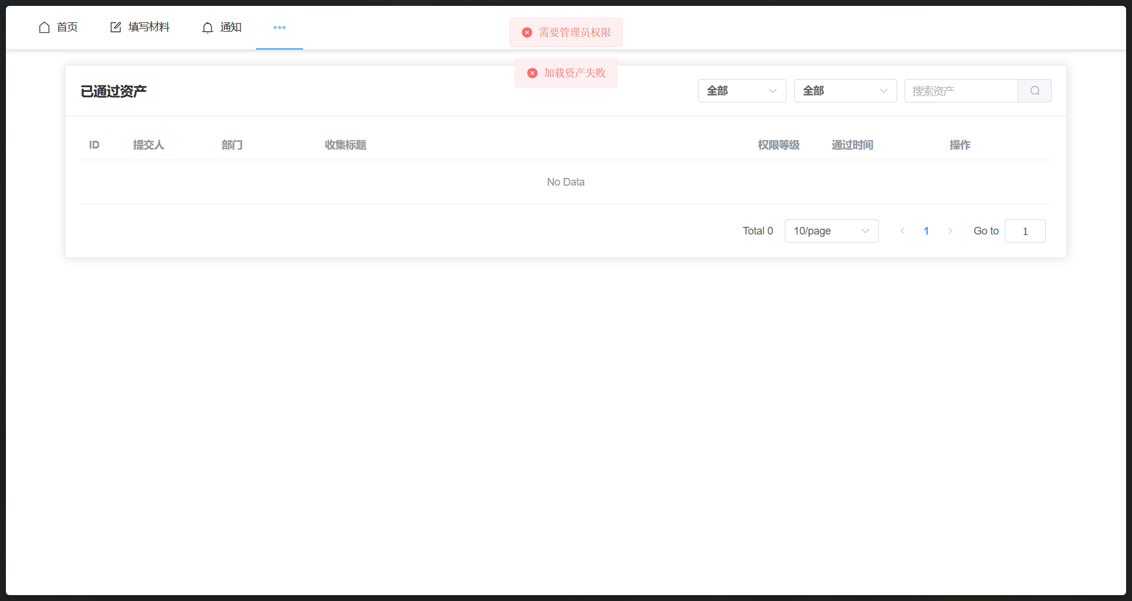Image resolution: width=1132 pixels, height=601 pixels.
Task: Click the 加载资产失败 alert text
Action: point(575,73)
